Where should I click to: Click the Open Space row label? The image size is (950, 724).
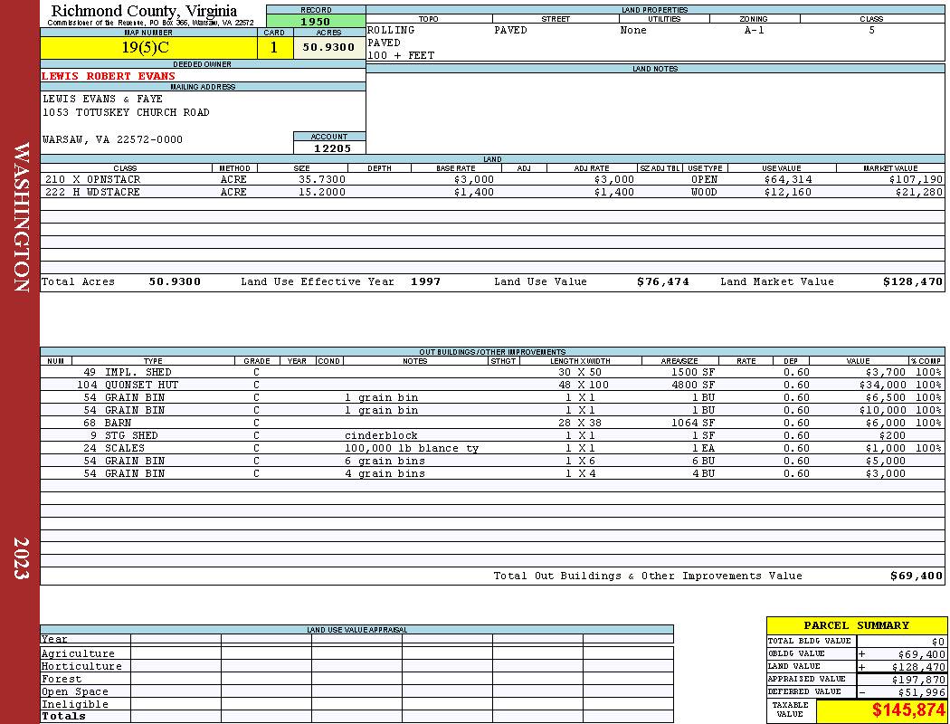[74, 692]
